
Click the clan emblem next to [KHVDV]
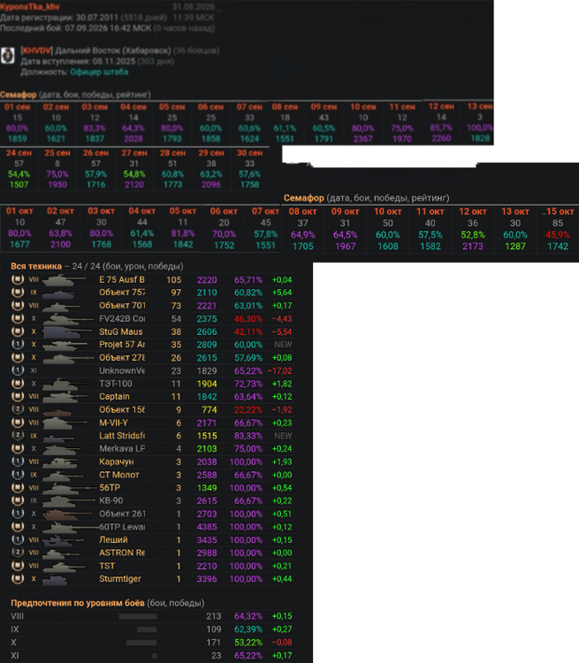point(8,56)
